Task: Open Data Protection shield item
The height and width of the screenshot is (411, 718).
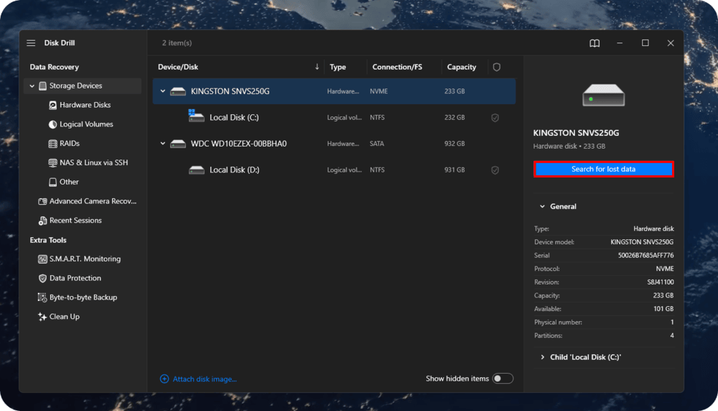Action: tap(75, 278)
